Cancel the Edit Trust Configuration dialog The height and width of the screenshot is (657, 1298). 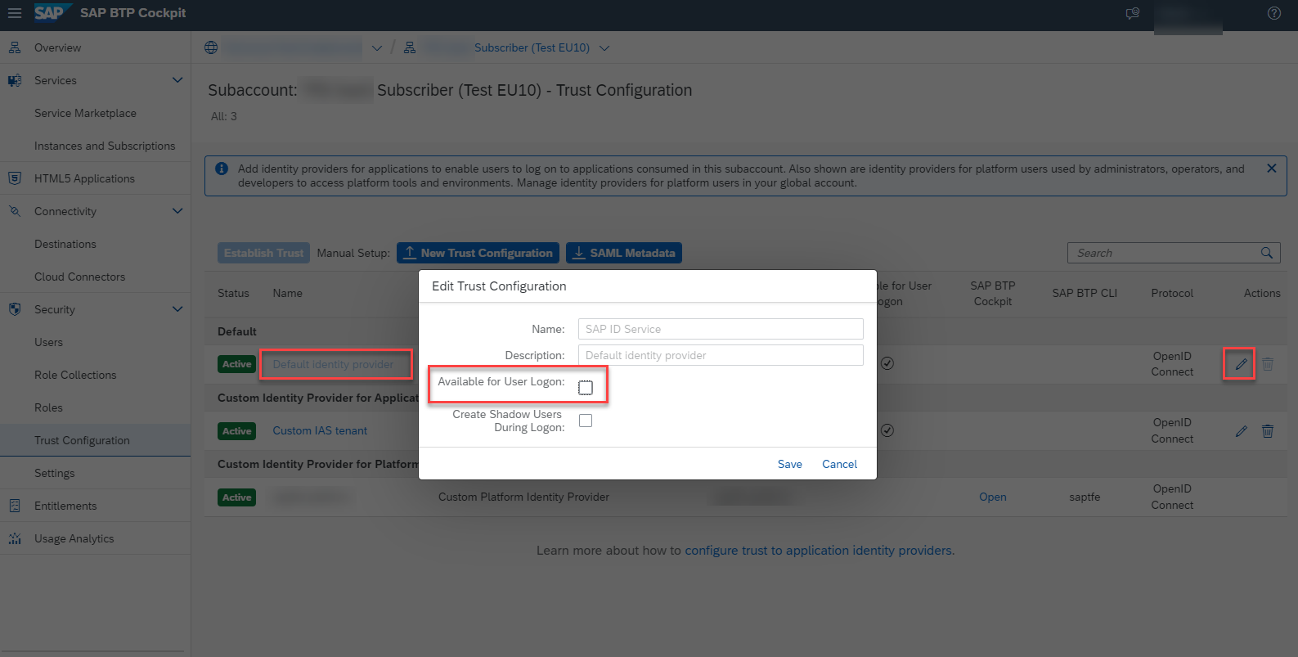pyautogui.click(x=839, y=464)
